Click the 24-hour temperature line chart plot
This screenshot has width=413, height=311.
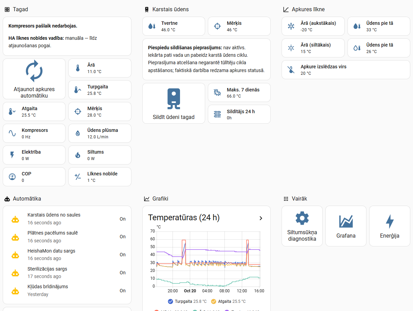coord(208,259)
